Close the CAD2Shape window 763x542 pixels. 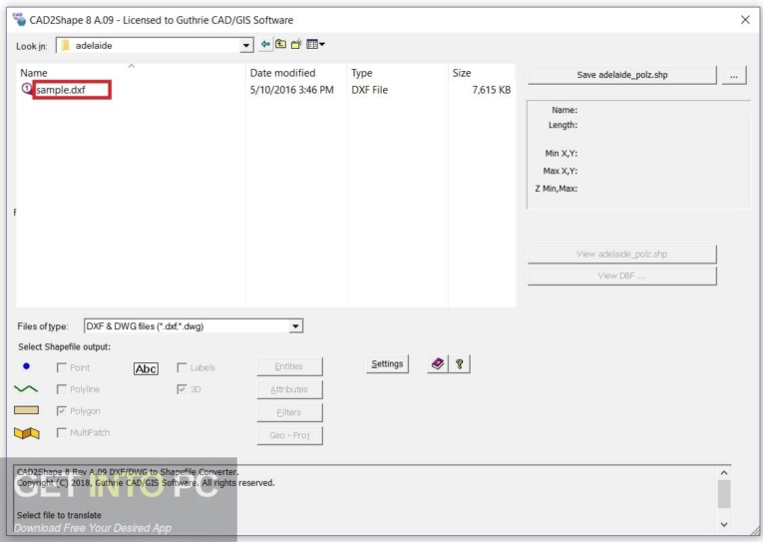[x=745, y=20]
